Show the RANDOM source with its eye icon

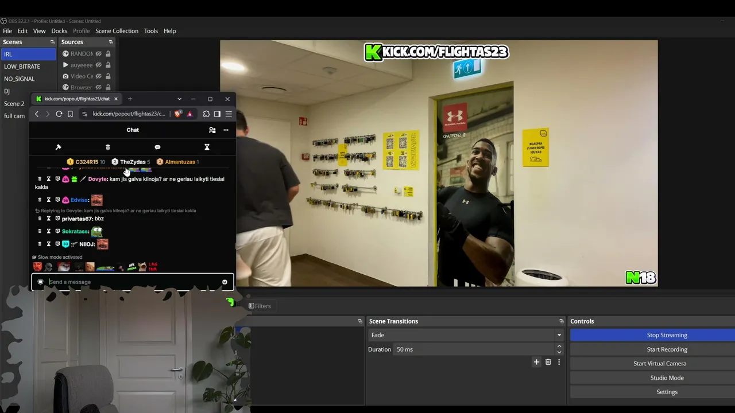99,54
